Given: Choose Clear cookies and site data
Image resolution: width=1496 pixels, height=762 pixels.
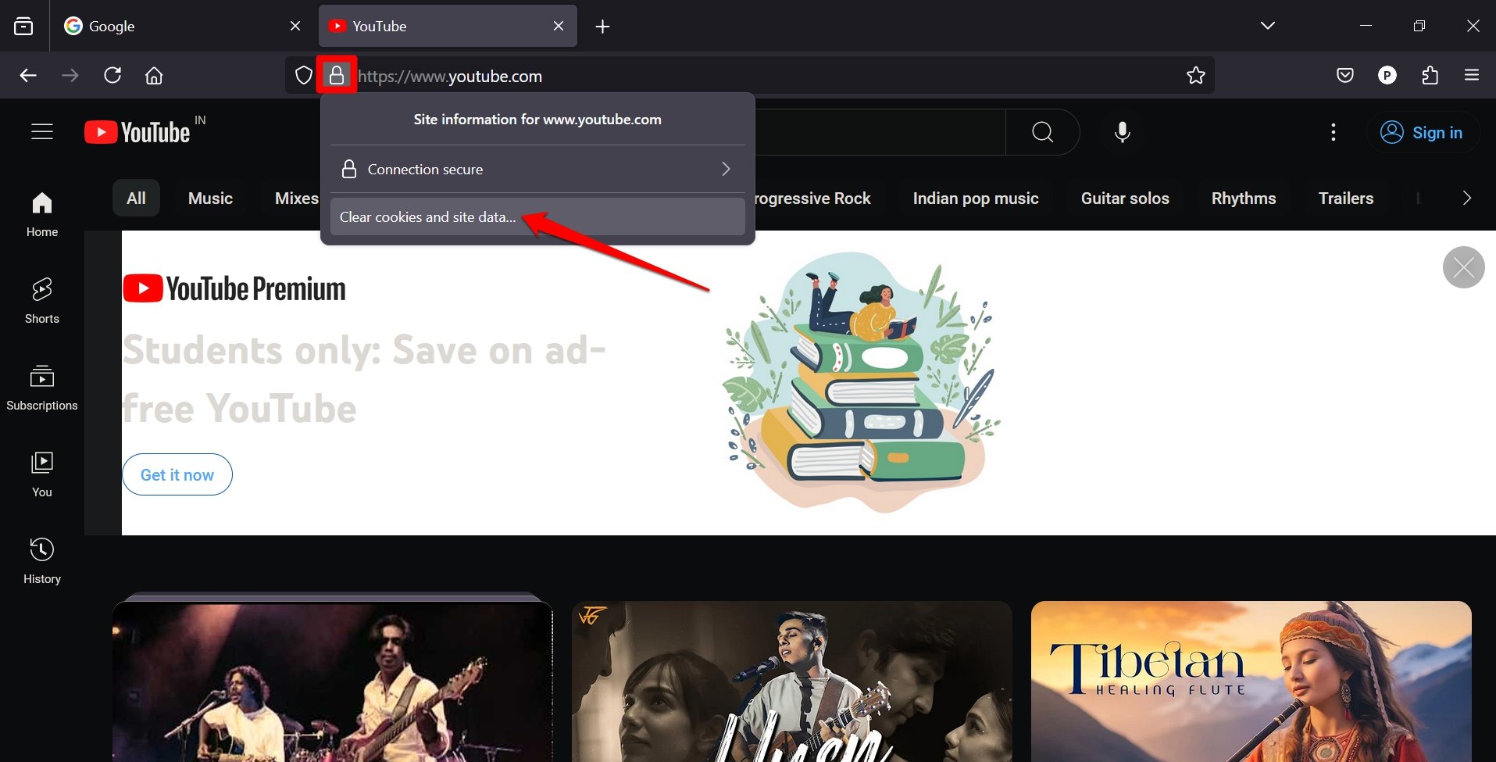Looking at the screenshot, I should (537, 216).
